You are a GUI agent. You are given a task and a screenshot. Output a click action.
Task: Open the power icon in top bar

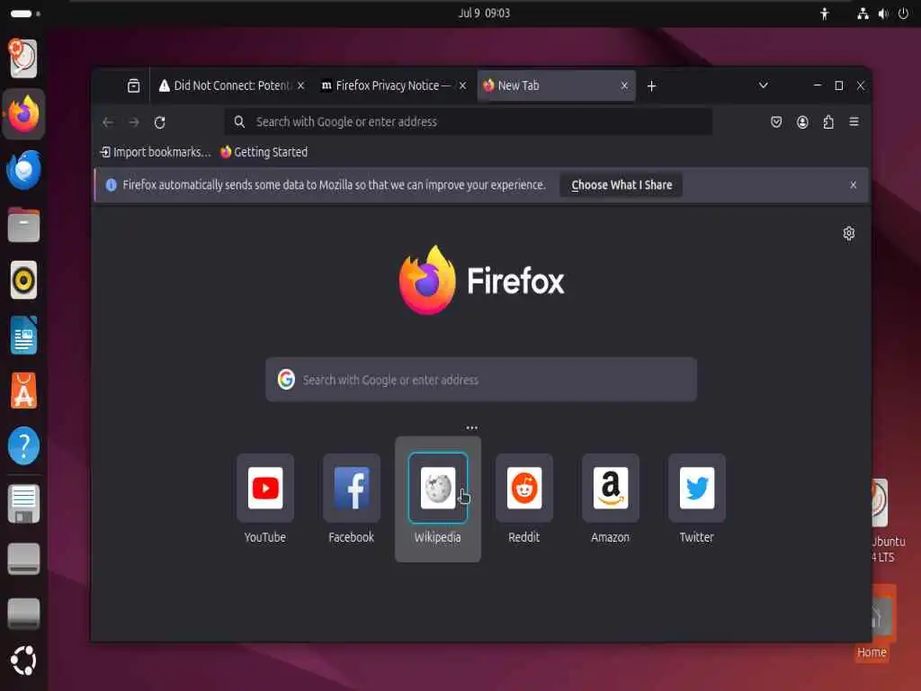903,13
